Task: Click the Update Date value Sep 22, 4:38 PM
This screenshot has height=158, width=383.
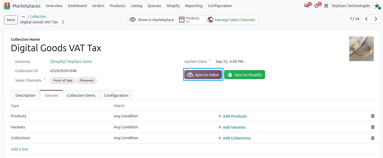Action: tap(229, 62)
